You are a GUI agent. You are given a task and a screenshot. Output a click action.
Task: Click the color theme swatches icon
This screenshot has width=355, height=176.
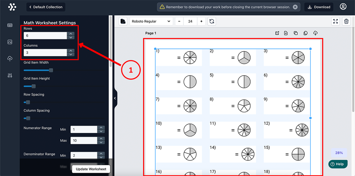(x=123, y=21)
